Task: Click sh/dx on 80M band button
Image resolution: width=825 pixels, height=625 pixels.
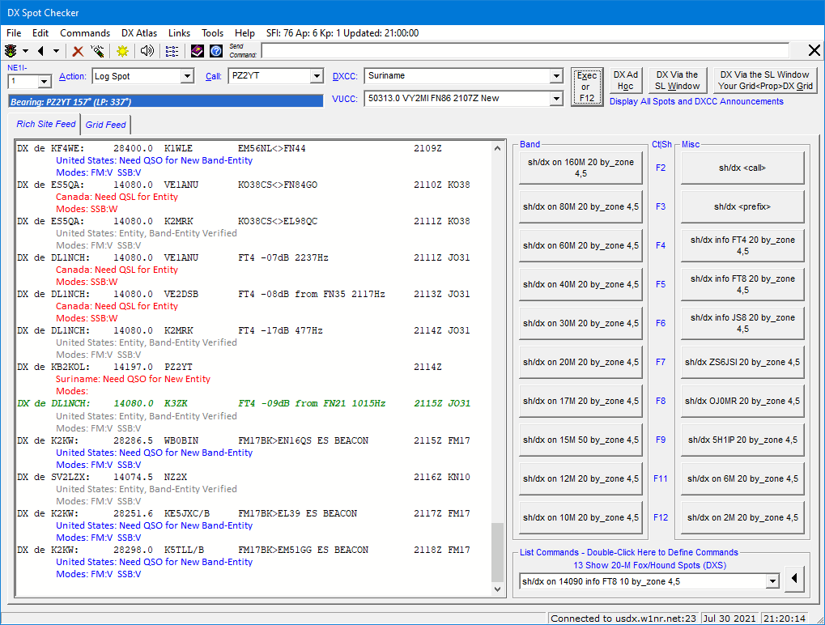Action: (x=580, y=206)
